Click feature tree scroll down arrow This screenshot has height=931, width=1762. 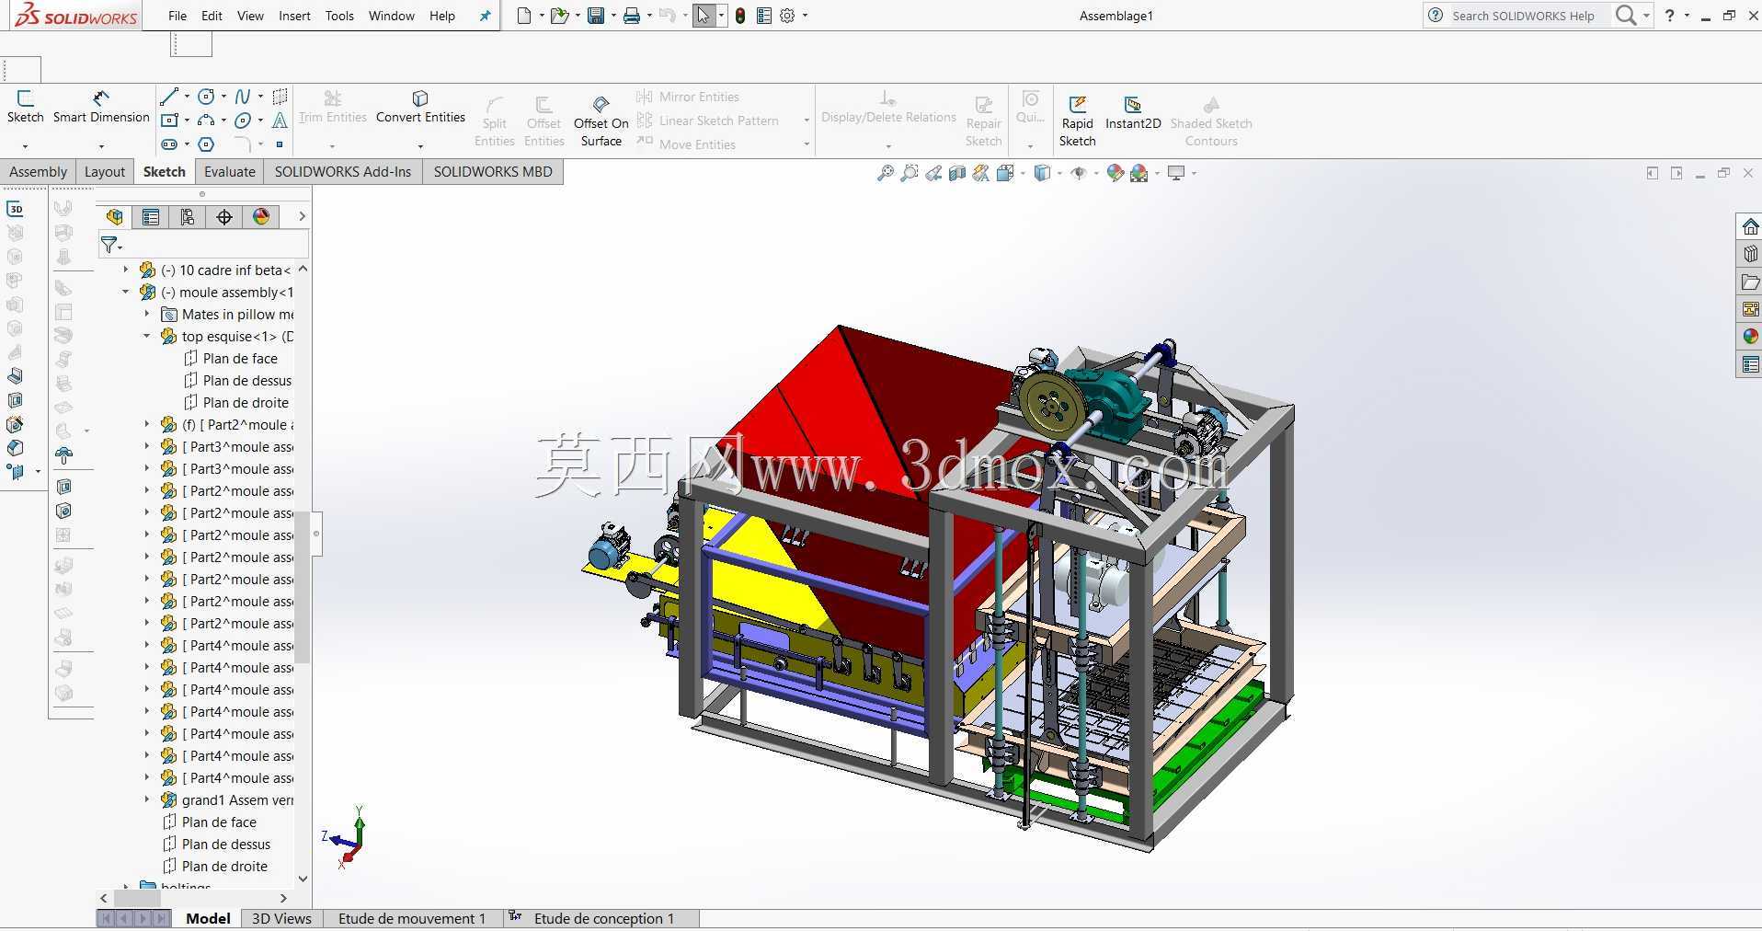point(303,879)
